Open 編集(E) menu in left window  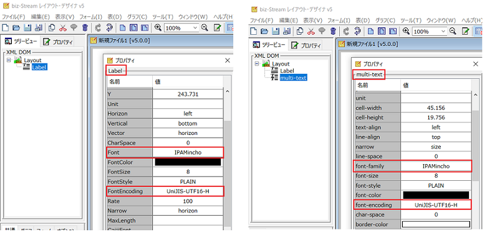point(41,17)
